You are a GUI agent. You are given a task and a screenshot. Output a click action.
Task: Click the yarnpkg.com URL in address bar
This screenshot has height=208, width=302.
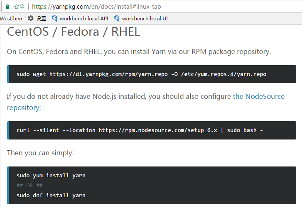(x=96, y=7)
